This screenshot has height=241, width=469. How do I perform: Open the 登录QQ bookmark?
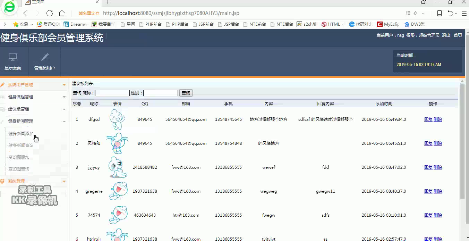tap(48, 24)
